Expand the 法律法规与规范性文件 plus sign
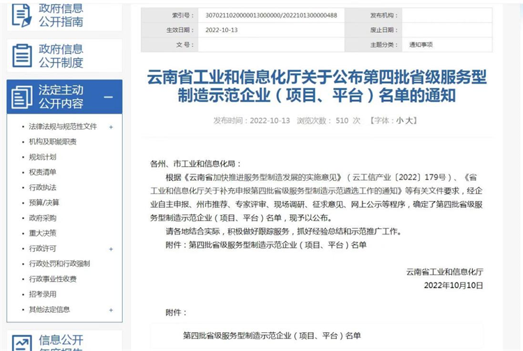This screenshot has height=351, width=523. pos(111,127)
